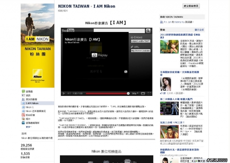The height and width of the screenshot is (163, 230).
Task: Click the YouTube play button
Action: (64, 93)
